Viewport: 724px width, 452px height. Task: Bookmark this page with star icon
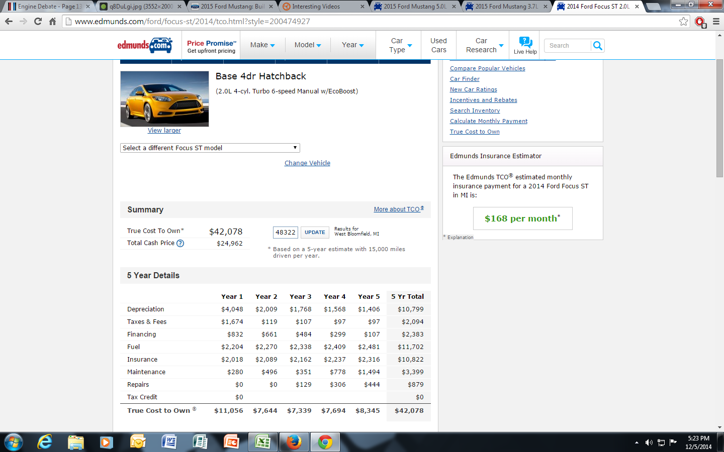click(x=683, y=21)
